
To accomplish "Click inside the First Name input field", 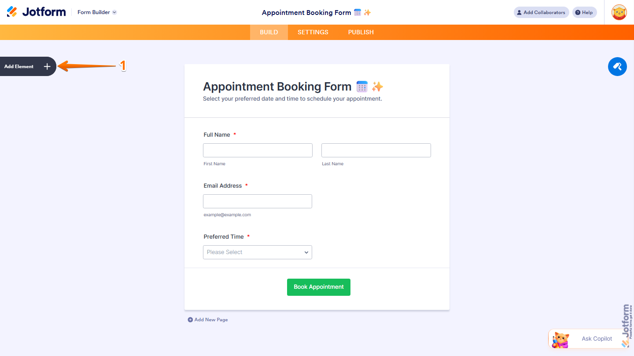I will (258, 150).
